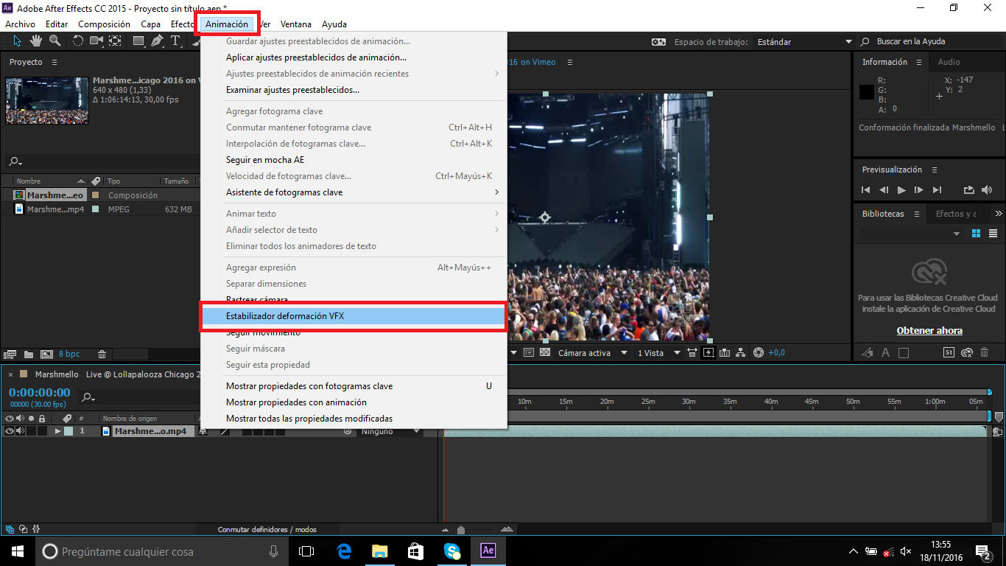Screen dimensions: 1006x566
Task: Go to the last frame in Previsualización
Action: tap(937, 190)
